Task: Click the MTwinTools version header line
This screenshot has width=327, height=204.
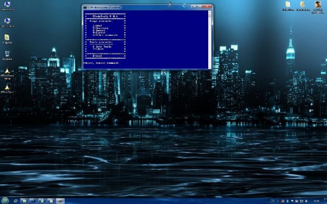Action: click(105, 16)
